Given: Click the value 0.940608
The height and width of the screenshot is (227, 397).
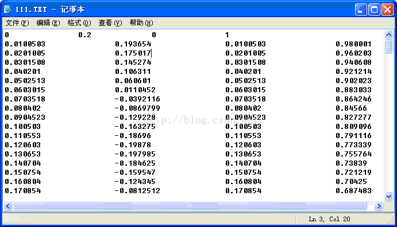Looking at the screenshot, I should 354,62.
